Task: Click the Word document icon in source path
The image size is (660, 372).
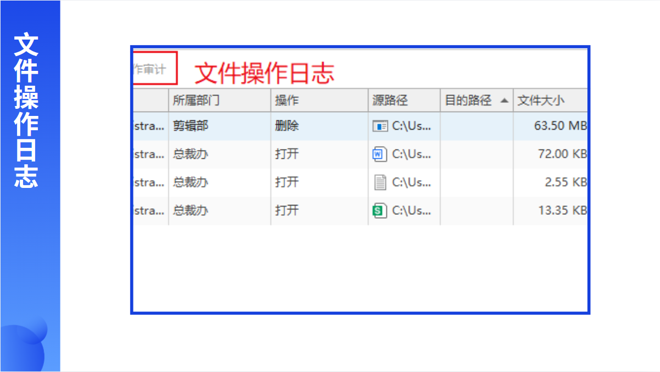Action: click(380, 154)
